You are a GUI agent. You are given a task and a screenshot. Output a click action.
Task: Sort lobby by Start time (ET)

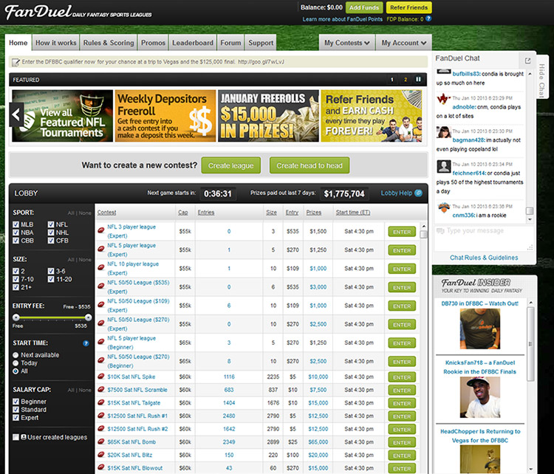(x=353, y=213)
